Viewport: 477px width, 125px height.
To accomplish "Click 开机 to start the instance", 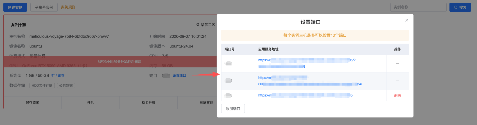I will tap(91, 103).
